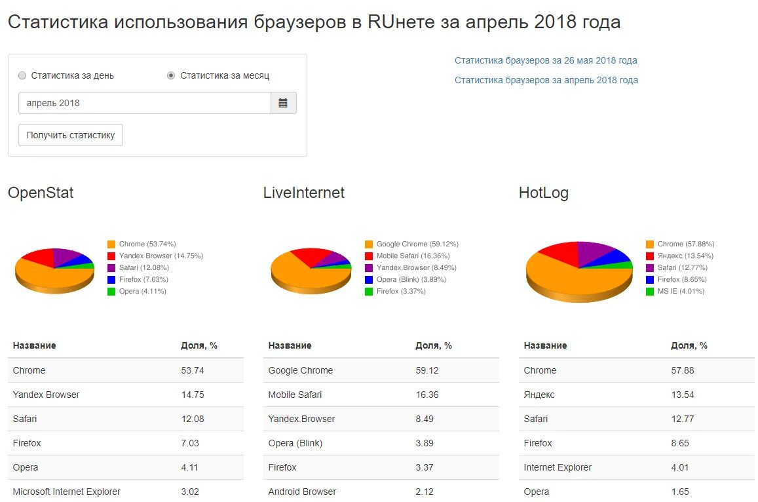Click blue swatch for Opera (Blink) (3.89%)
The height and width of the screenshot is (502, 758).
[x=369, y=280]
